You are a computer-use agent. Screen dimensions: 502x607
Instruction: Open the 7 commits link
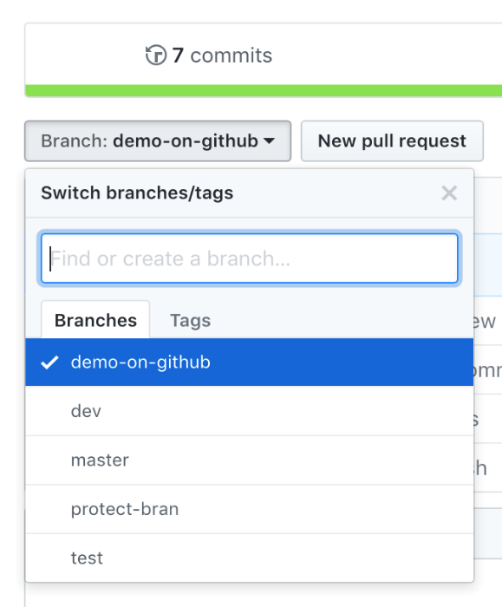209,55
